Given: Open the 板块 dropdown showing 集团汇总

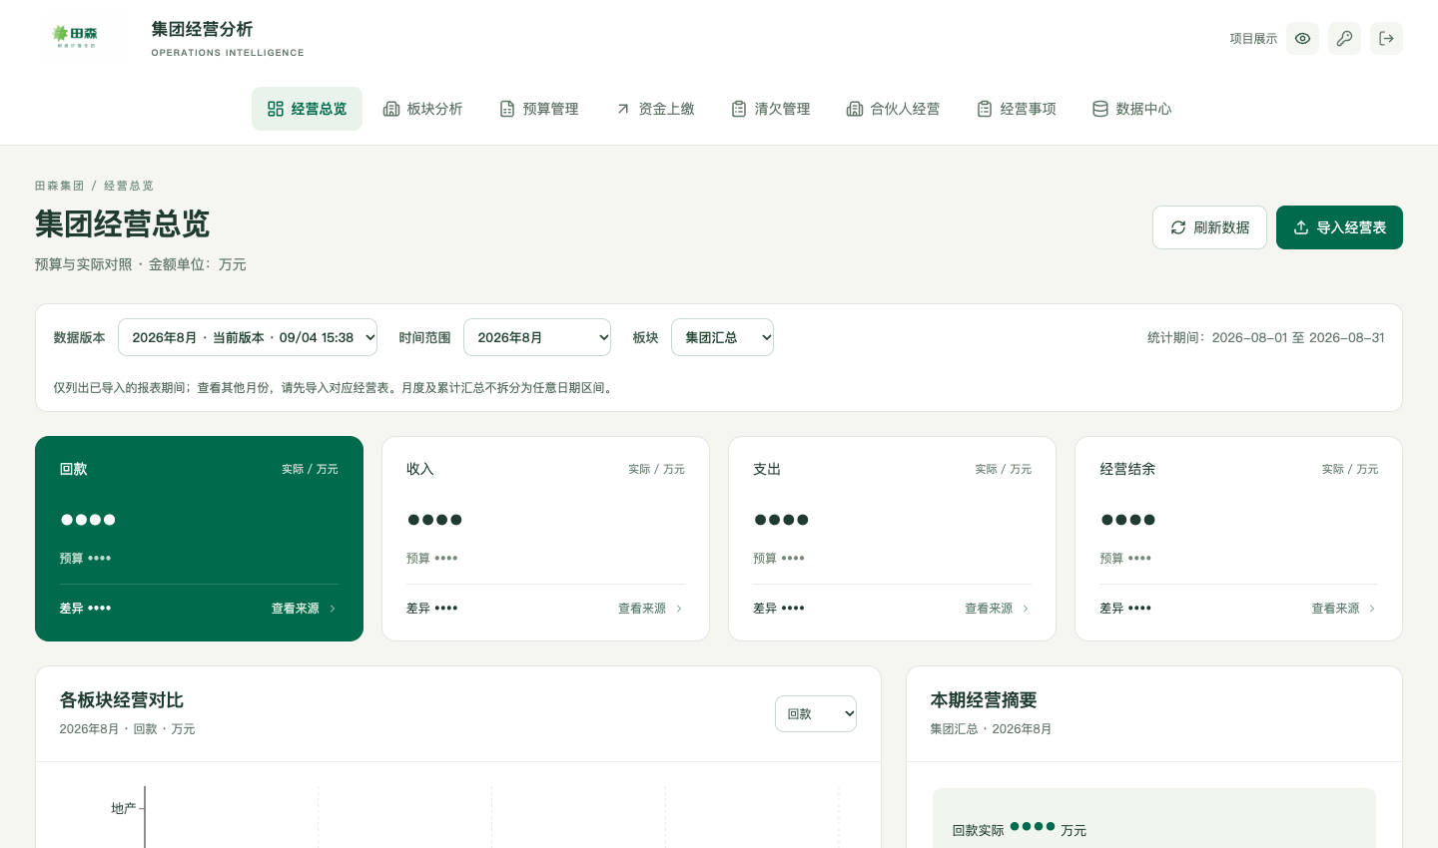Looking at the screenshot, I should click(x=722, y=337).
